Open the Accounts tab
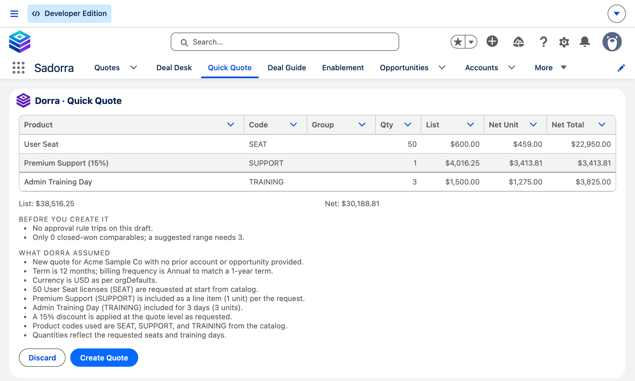Screen dimensions: 635x381 [481, 68]
